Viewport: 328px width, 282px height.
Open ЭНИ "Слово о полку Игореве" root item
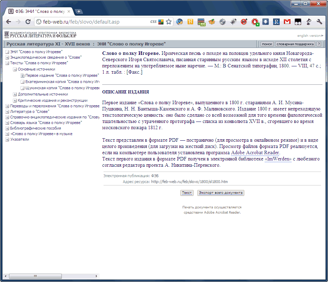[x=36, y=52]
